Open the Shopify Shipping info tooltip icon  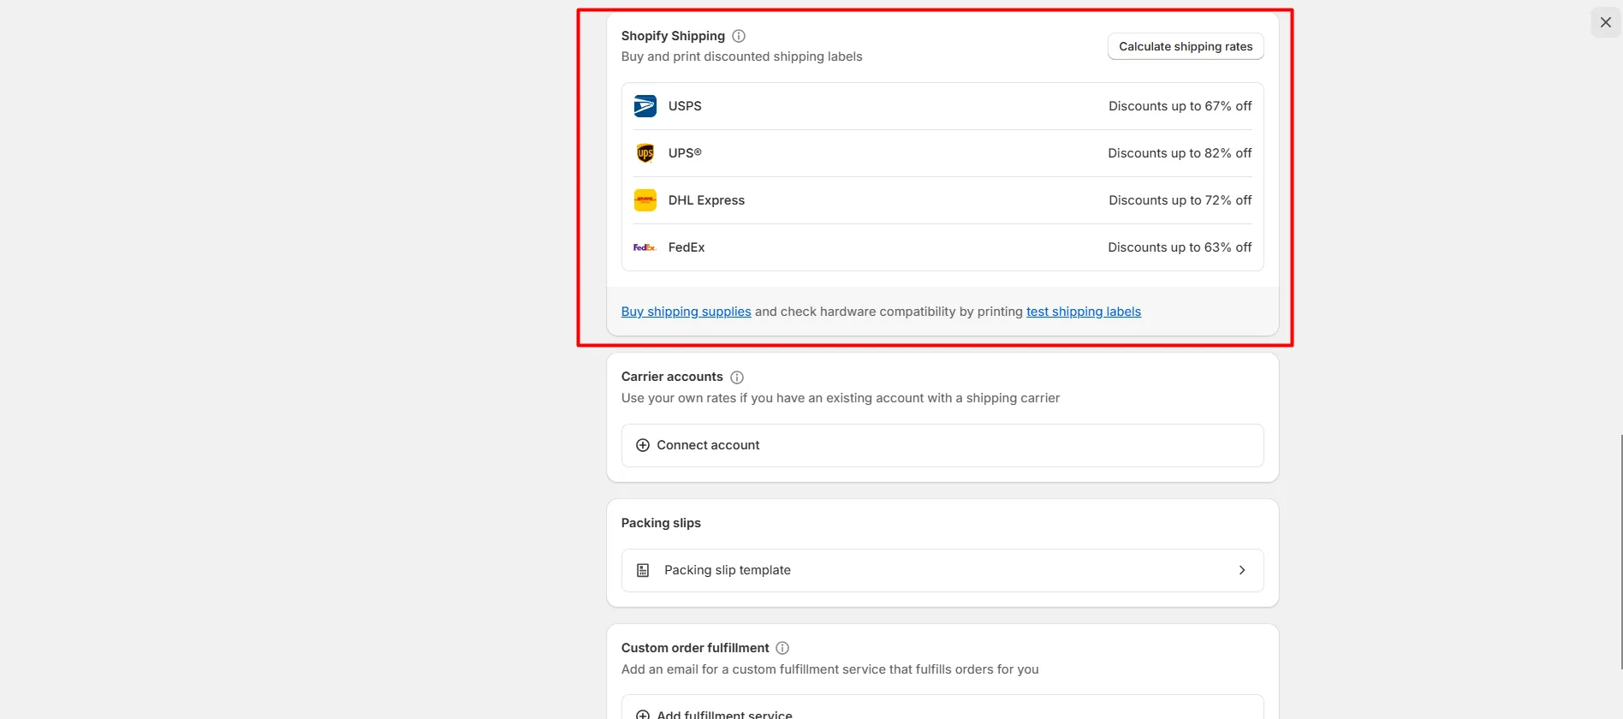739,36
